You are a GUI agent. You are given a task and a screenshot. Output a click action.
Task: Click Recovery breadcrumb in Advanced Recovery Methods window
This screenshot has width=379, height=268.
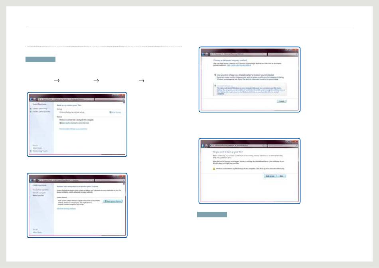(x=218, y=54)
